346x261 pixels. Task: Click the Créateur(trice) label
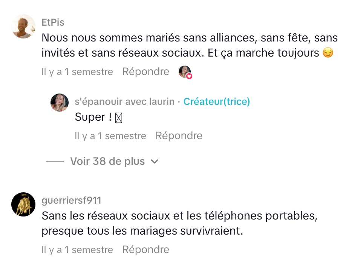216,101
